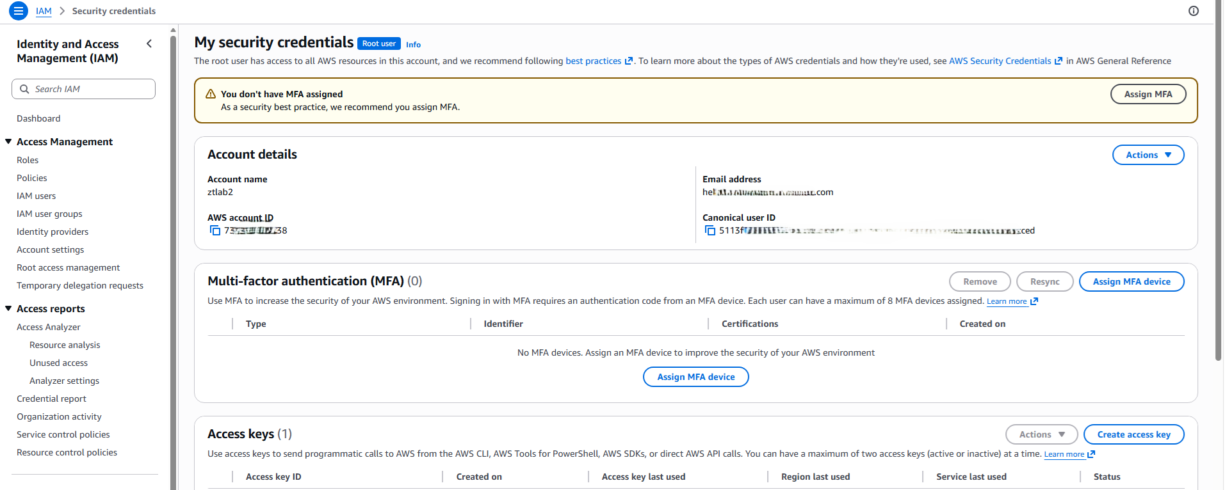Click the disabled Remove MFA button

[980, 281]
